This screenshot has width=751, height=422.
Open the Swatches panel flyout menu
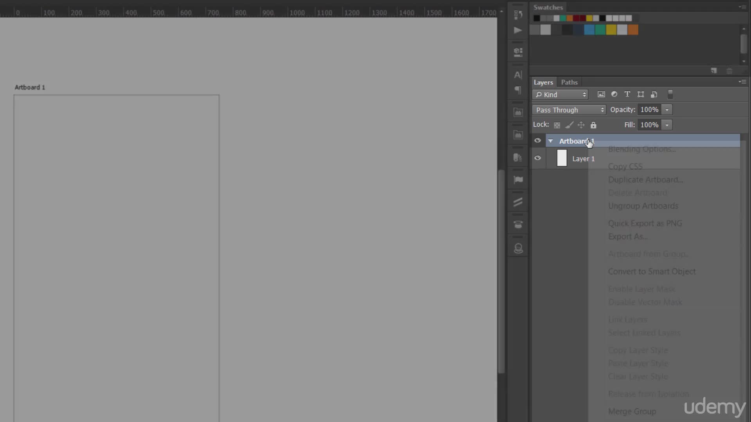[742, 7]
